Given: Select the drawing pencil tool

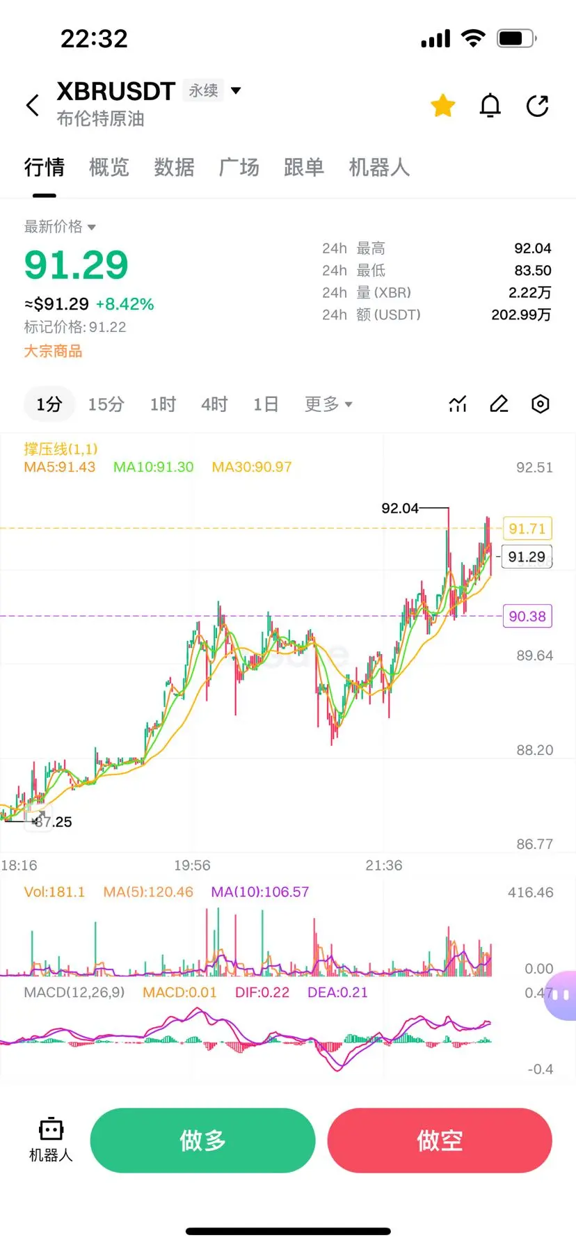Looking at the screenshot, I should click(499, 404).
